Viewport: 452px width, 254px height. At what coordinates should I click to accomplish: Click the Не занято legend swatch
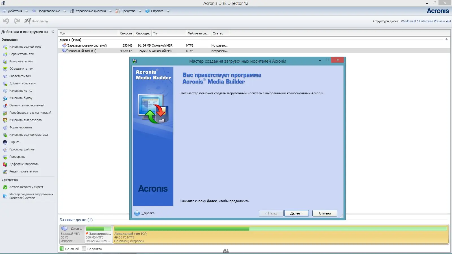click(84, 249)
